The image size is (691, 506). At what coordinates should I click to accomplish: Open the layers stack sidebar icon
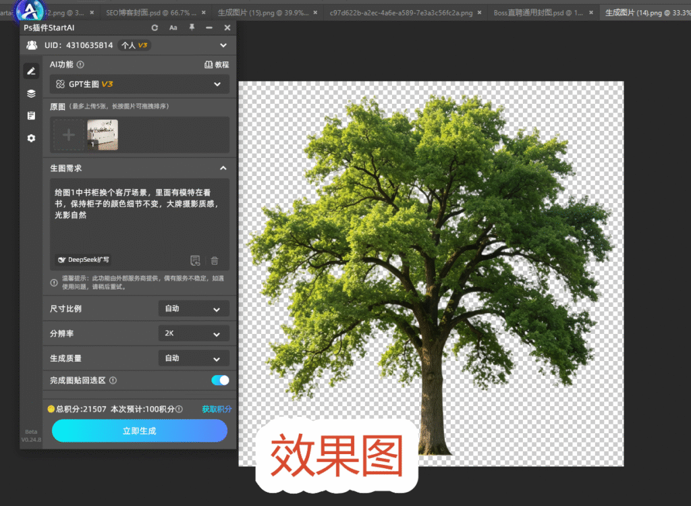[31, 94]
